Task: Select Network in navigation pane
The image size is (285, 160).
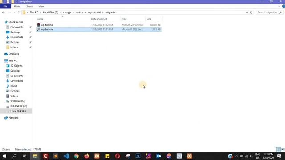Action: [x=13, y=118]
